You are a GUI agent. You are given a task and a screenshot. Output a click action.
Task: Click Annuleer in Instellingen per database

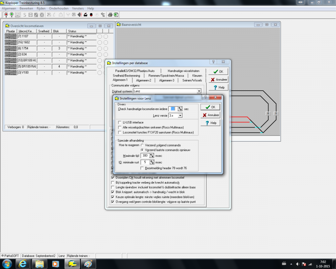click(218, 79)
